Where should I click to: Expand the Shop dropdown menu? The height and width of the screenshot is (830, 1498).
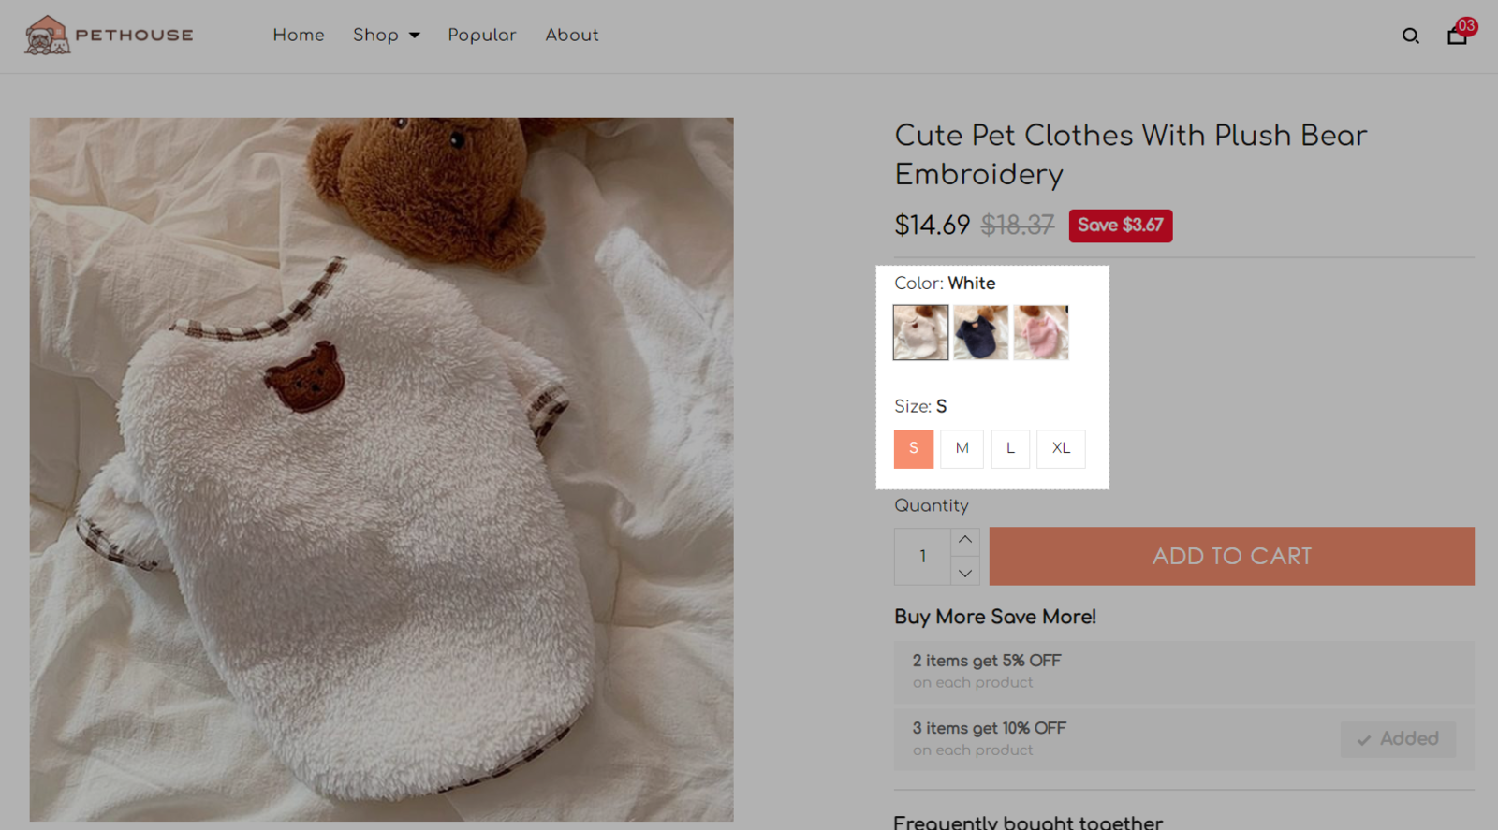tap(386, 36)
